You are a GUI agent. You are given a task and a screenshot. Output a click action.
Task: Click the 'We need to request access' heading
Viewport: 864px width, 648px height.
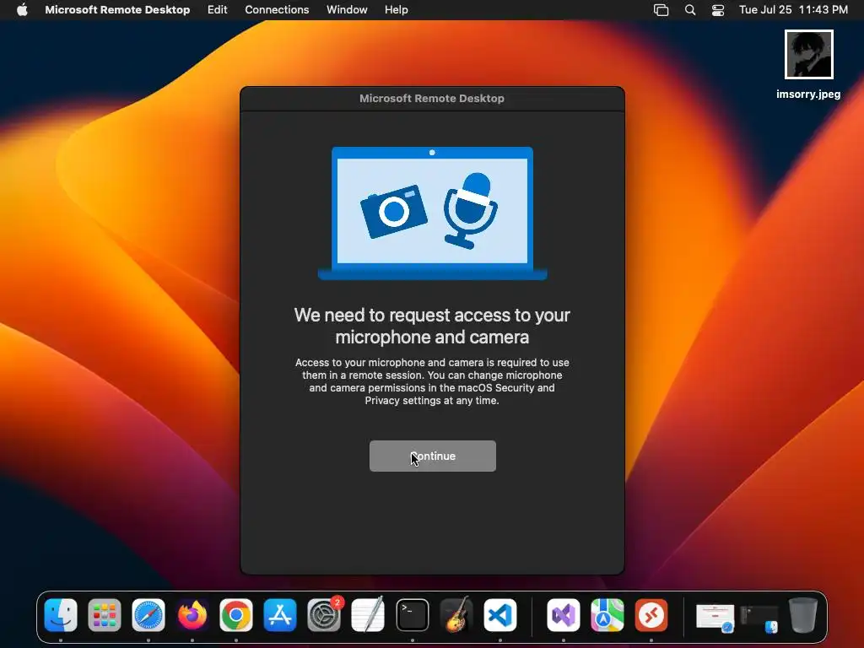(x=432, y=326)
